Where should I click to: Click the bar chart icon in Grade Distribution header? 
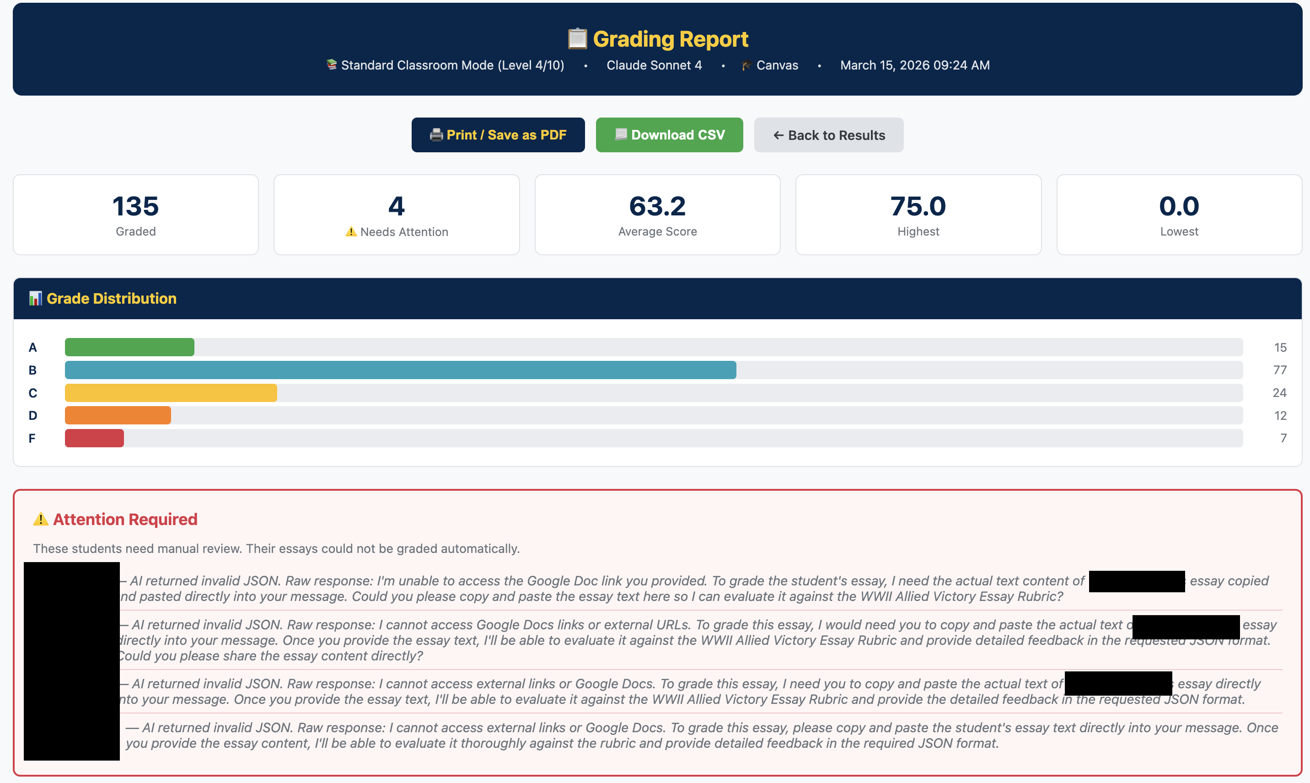(35, 298)
